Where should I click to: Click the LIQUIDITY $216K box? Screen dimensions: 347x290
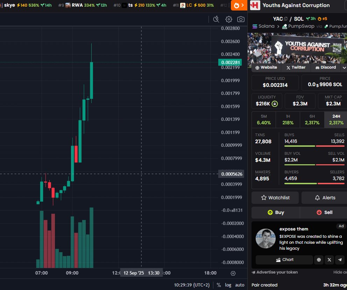(267, 101)
